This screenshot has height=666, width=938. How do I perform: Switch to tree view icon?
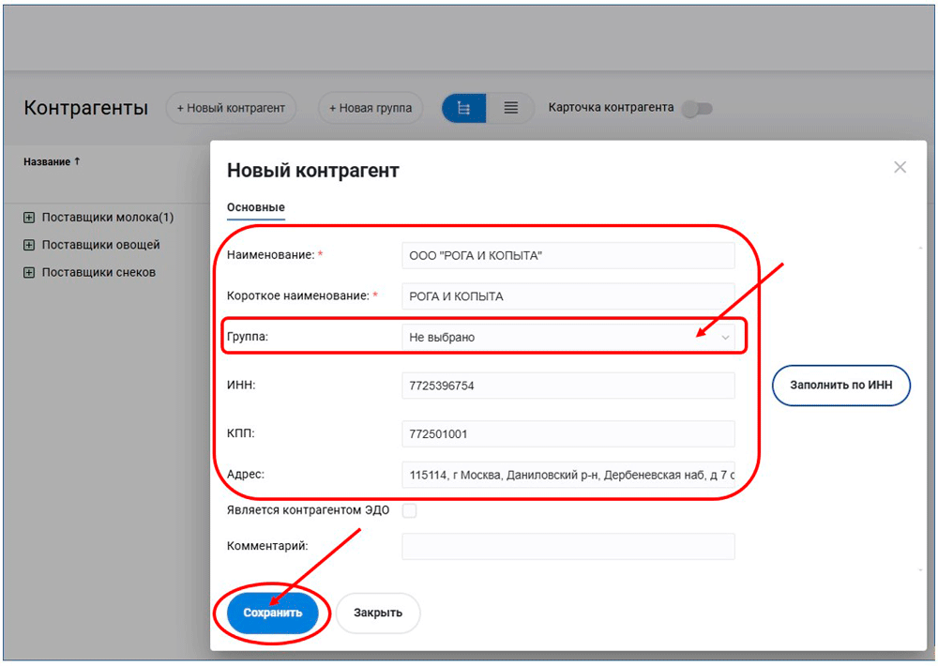463,108
